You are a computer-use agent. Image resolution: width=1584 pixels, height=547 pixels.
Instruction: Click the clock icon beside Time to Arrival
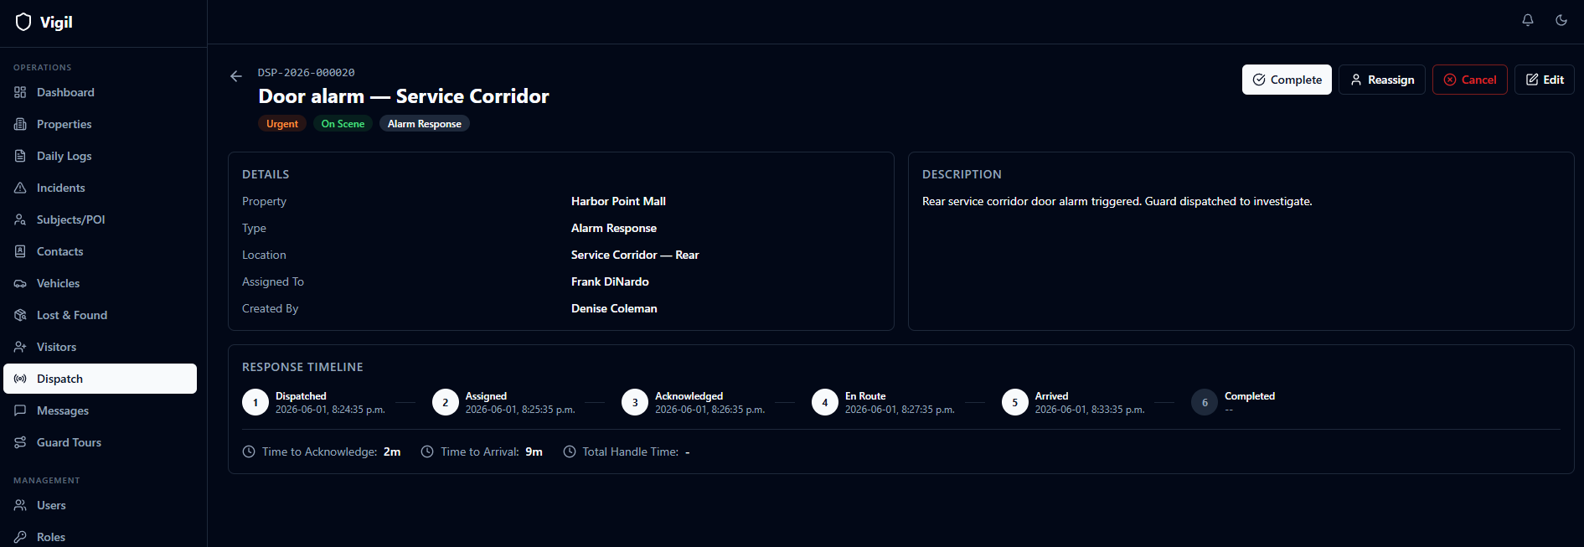(x=427, y=452)
